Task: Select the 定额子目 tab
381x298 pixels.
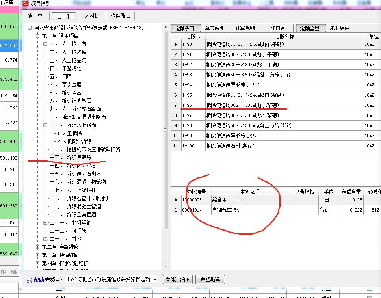Action: (186, 28)
